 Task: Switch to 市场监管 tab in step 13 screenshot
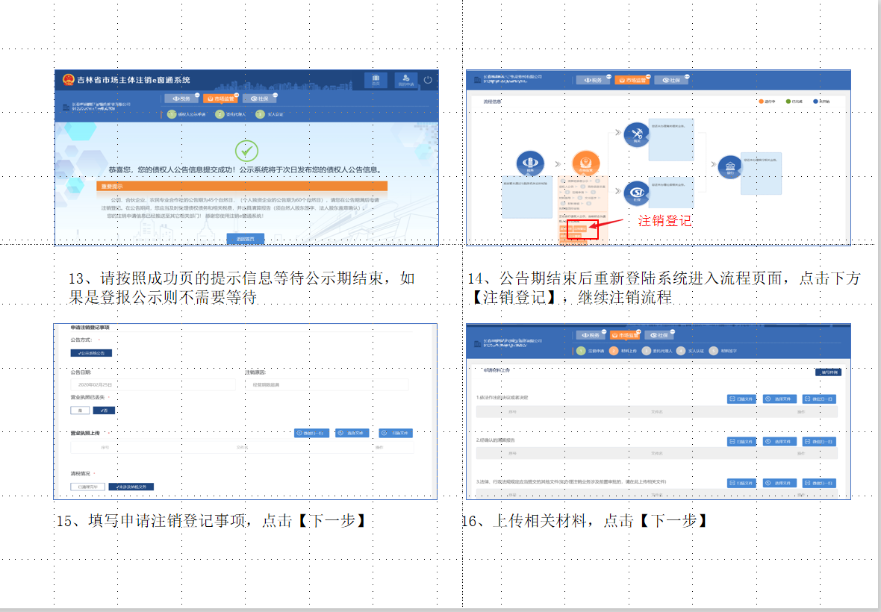click(x=221, y=99)
